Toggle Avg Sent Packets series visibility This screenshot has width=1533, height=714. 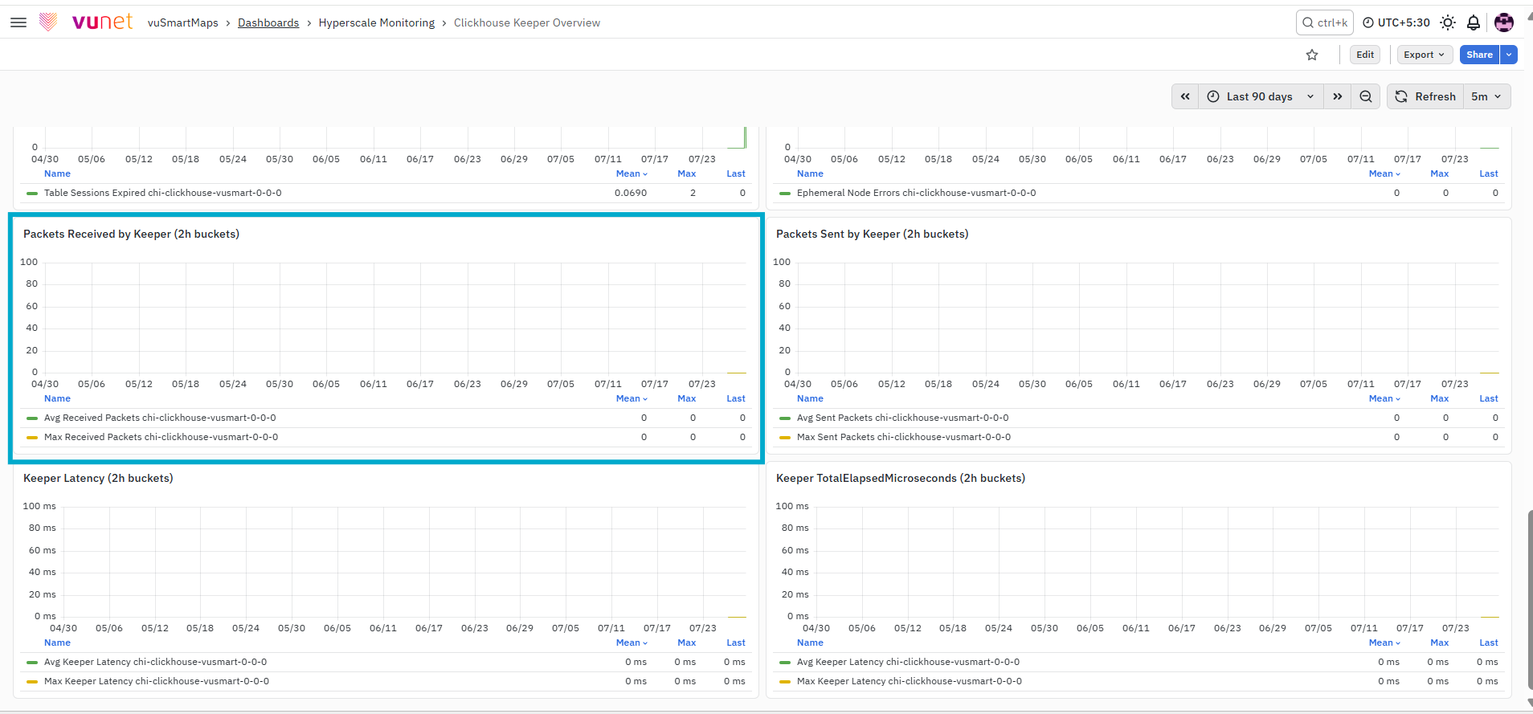903,418
